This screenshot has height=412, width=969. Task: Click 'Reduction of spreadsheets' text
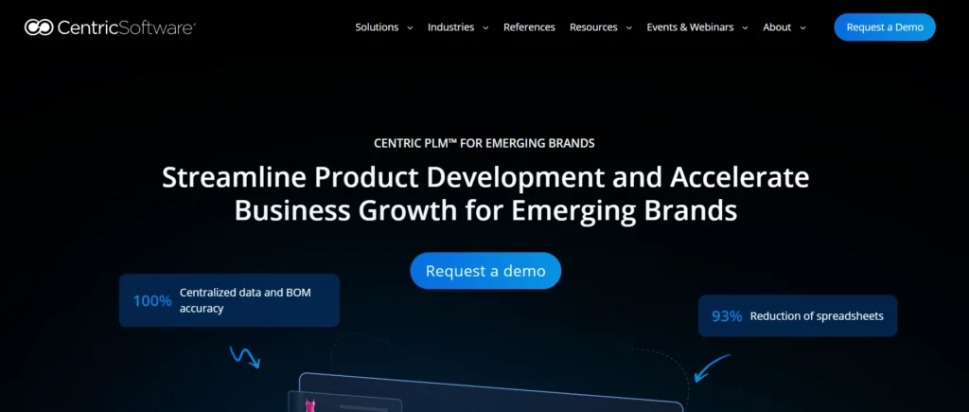tap(817, 316)
